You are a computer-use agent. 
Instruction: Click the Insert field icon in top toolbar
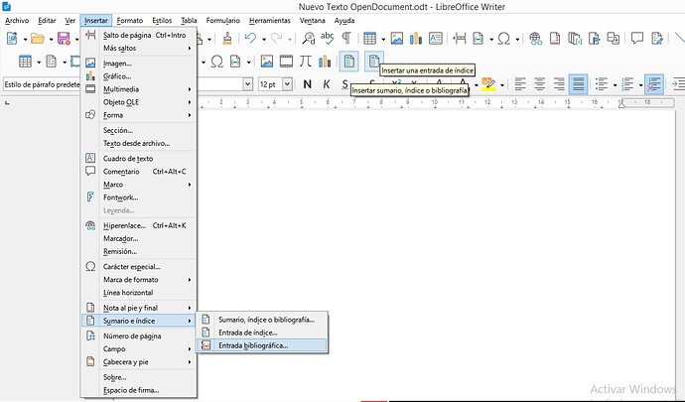pos(479,39)
